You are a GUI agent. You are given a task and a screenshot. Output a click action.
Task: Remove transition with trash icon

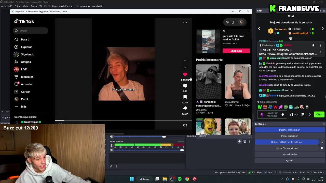point(245,141)
